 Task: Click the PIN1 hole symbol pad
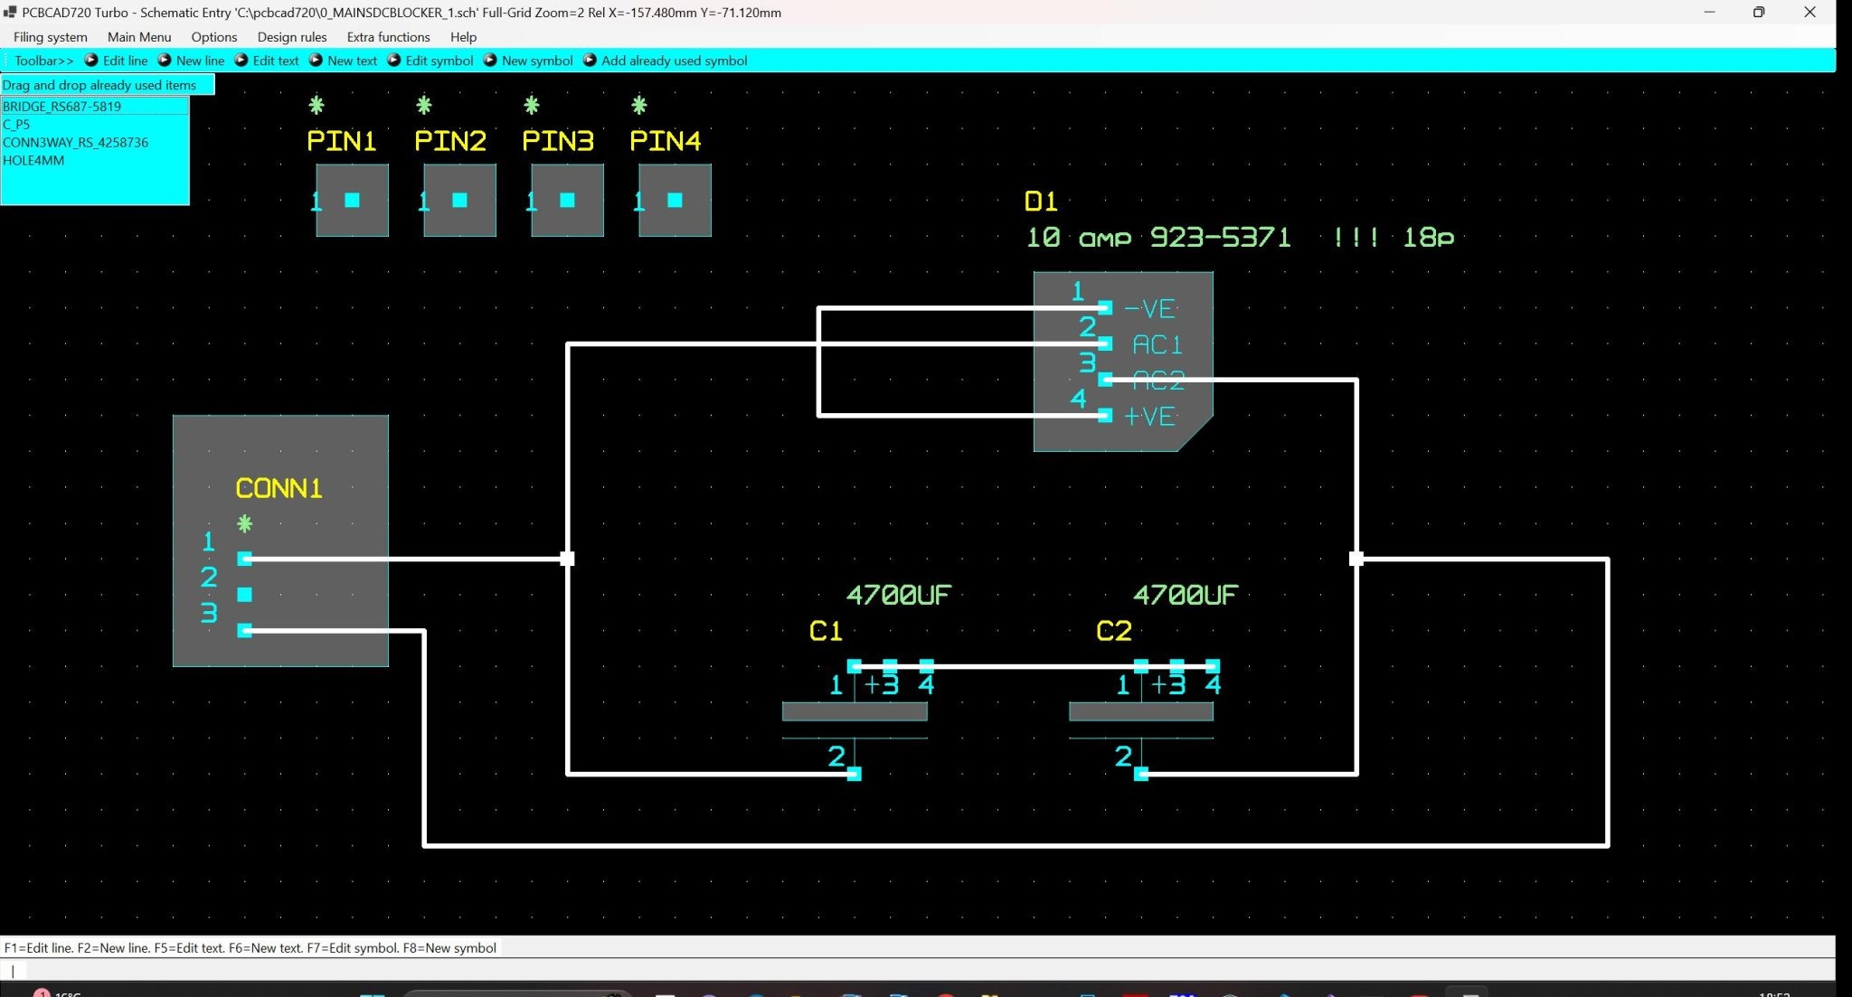pos(352,200)
